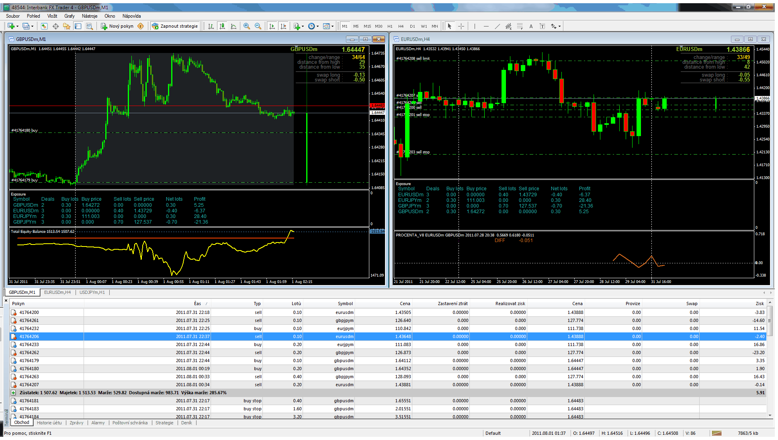Select the M15 timeframe

(367, 26)
